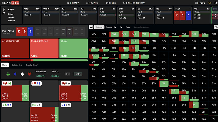Toggle the OOP position button
Viewport: 218px width, 122px height.
[78, 74]
